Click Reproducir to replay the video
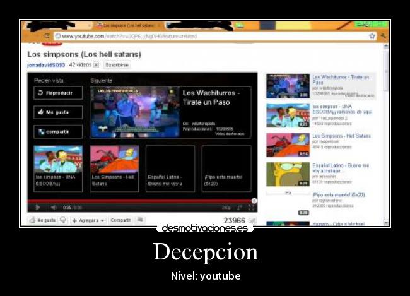 (x=58, y=93)
